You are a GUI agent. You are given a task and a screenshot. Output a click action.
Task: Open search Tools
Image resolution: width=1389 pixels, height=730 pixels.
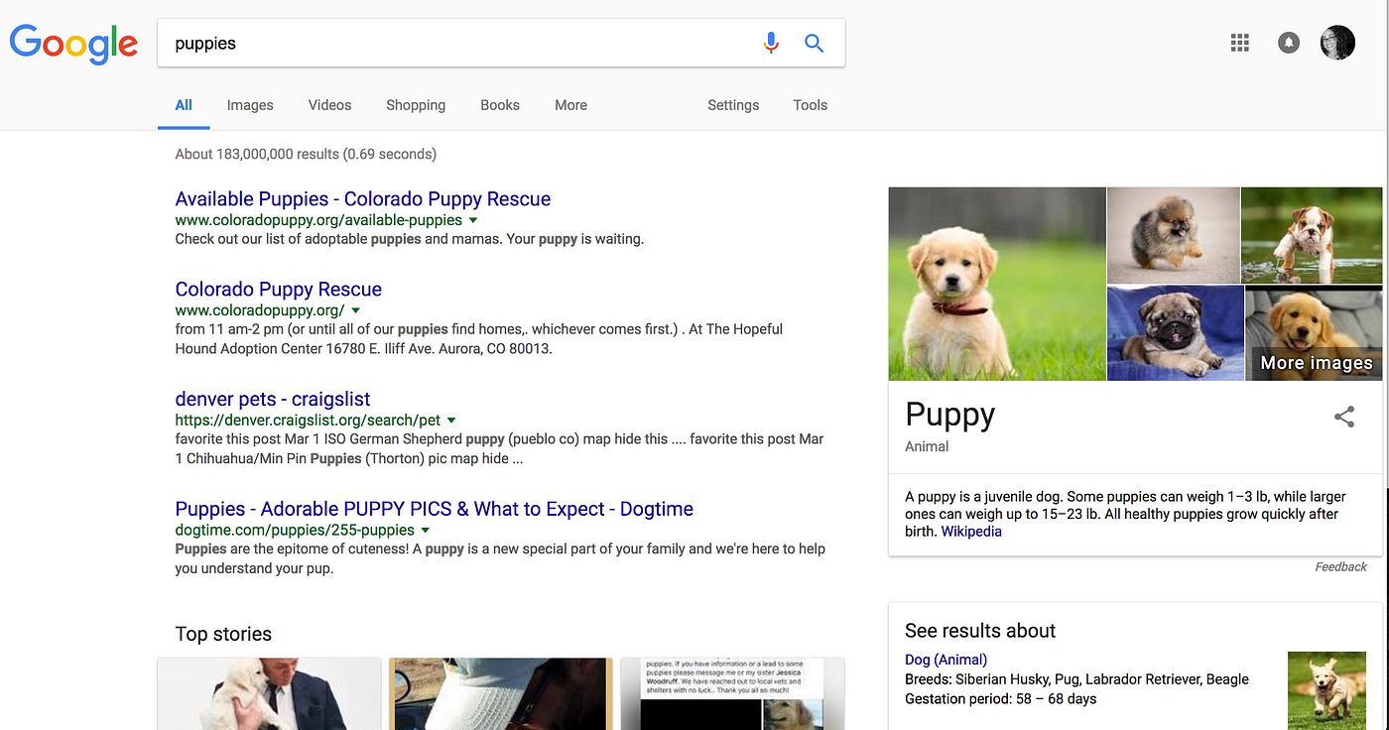coord(810,105)
